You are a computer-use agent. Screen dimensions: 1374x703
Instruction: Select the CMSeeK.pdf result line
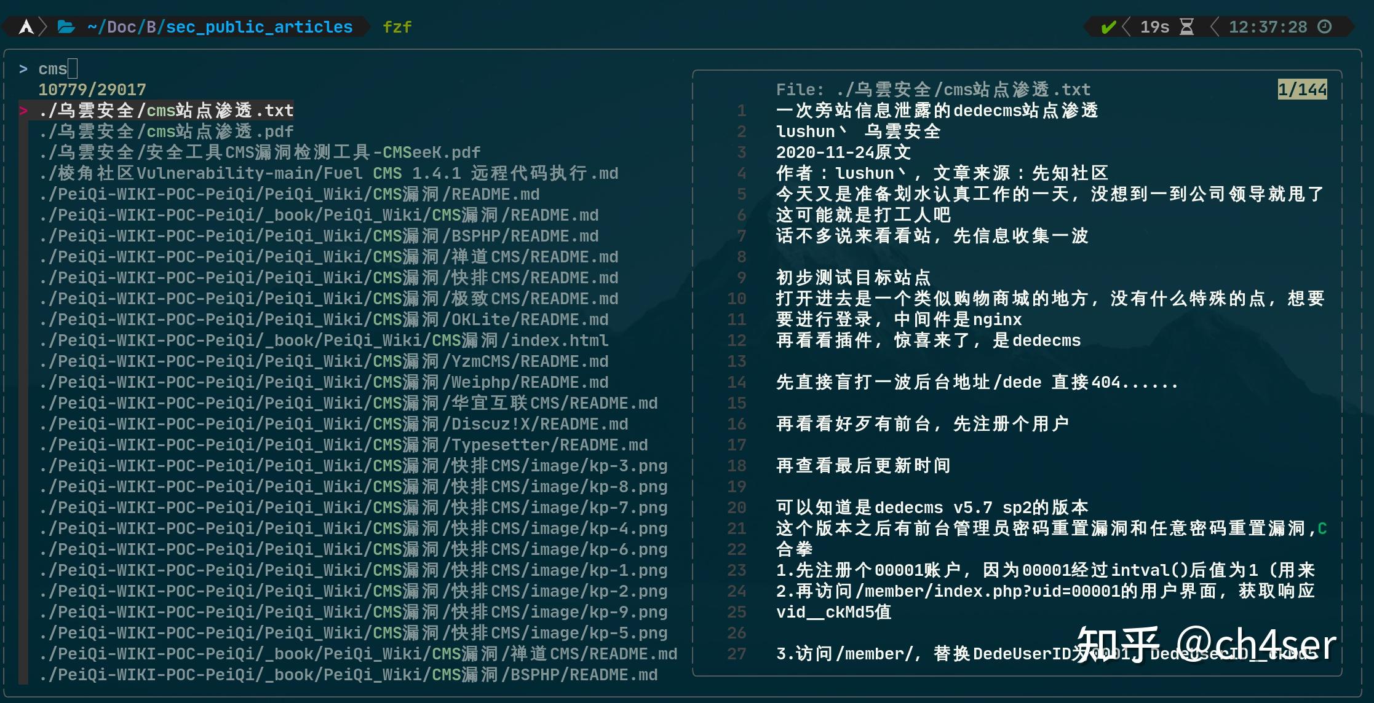point(260,152)
